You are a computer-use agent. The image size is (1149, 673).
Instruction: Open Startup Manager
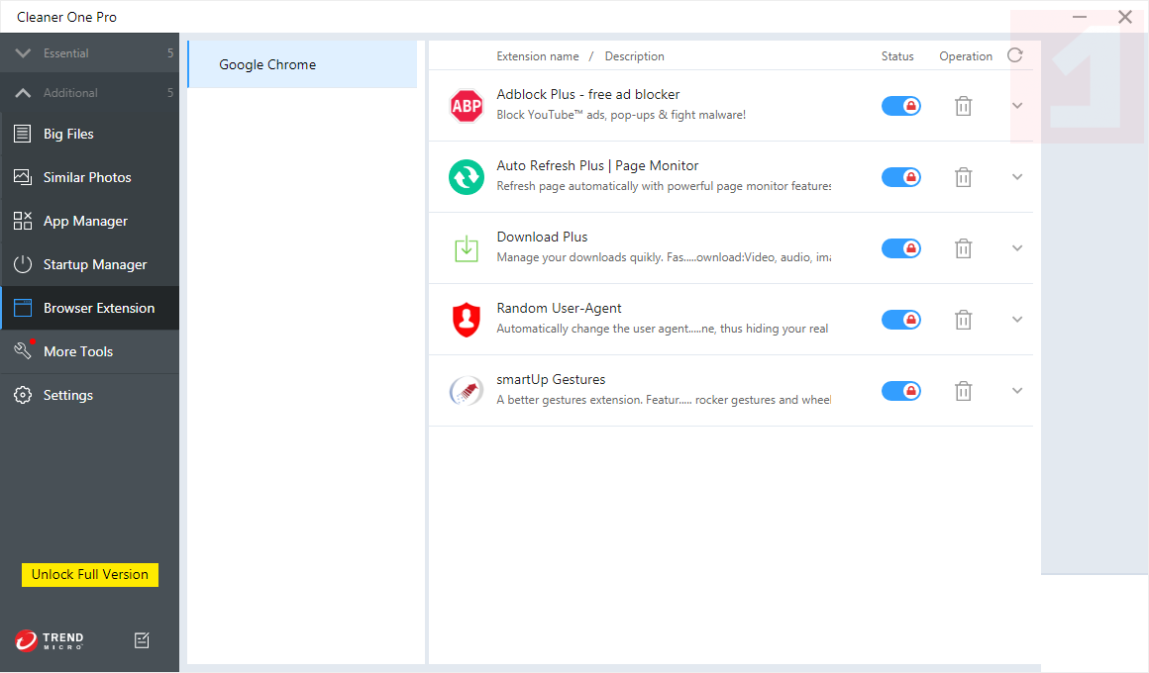coord(89,264)
